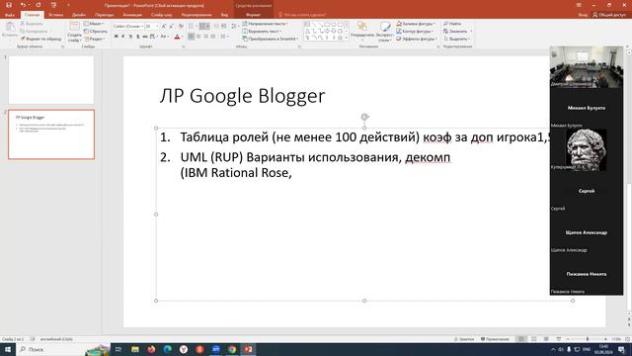This screenshot has height=356, width=632.
Task: Open the Упорядочить arrange menu
Action: (x=362, y=32)
